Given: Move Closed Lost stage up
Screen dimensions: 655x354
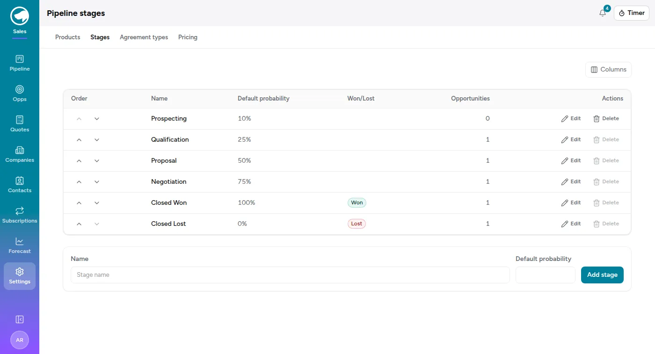Looking at the screenshot, I should [79, 224].
